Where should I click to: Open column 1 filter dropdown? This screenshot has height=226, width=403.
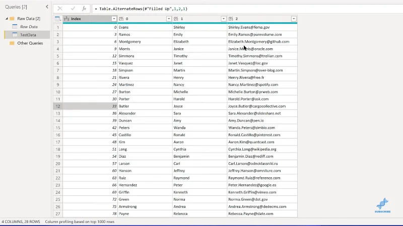[x=223, y=19]
